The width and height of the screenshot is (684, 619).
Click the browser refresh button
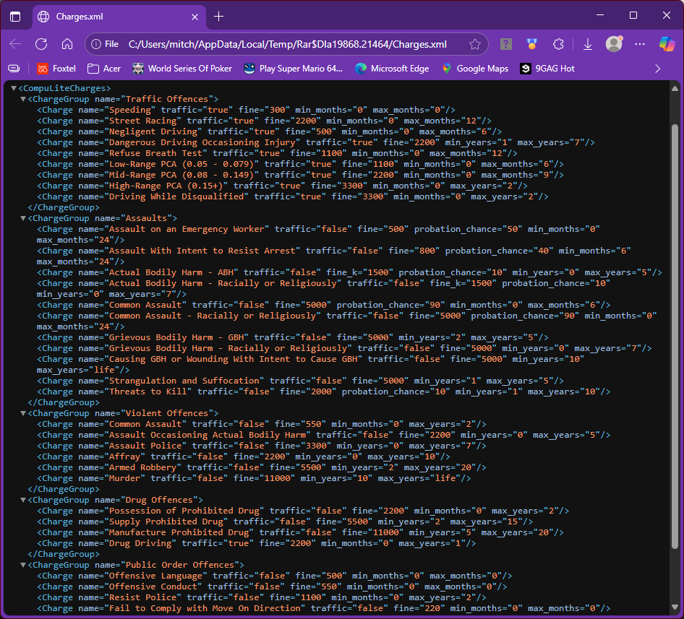[x=41, y=44]
